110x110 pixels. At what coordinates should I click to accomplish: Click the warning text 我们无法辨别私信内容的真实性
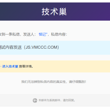point(43,82)
